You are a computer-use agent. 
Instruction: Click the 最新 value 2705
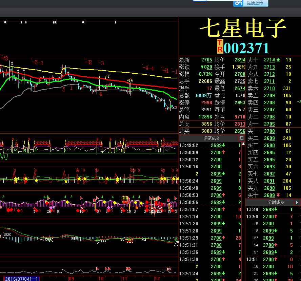tap(206, 60)
